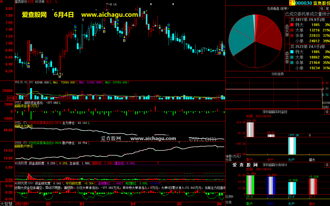Viewport: 330px width, 206px height.
Task: Select the SVZJ indicator label
Action: tap(18, 103)
